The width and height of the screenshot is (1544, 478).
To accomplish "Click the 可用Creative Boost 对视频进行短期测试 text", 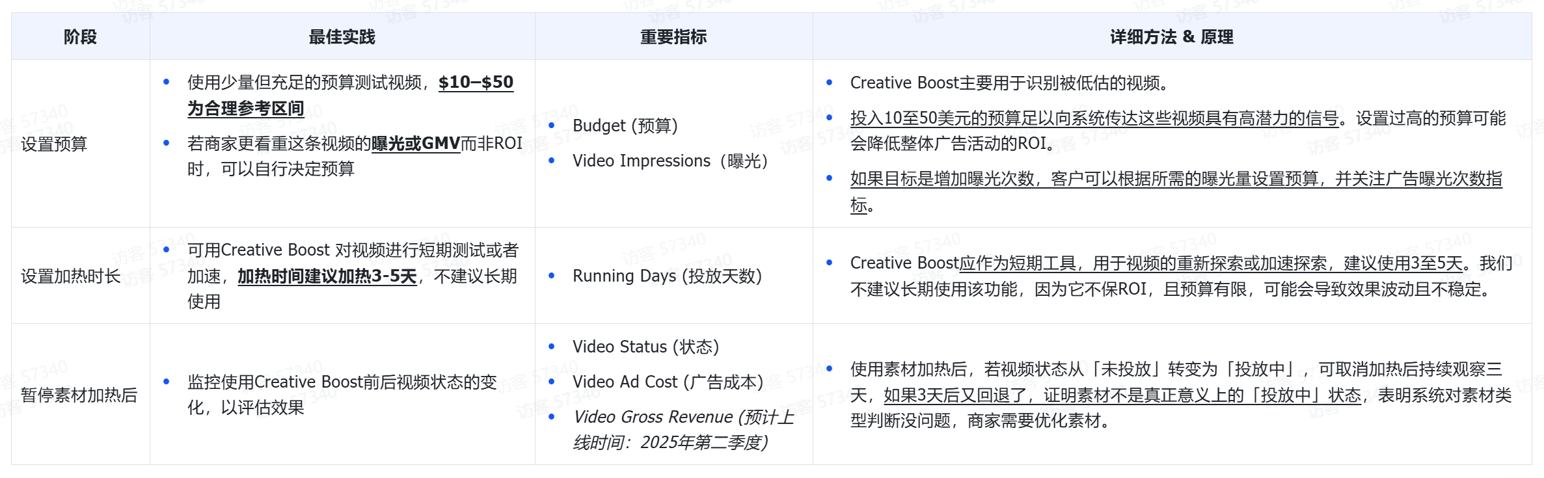I will [x=353, y=250].
